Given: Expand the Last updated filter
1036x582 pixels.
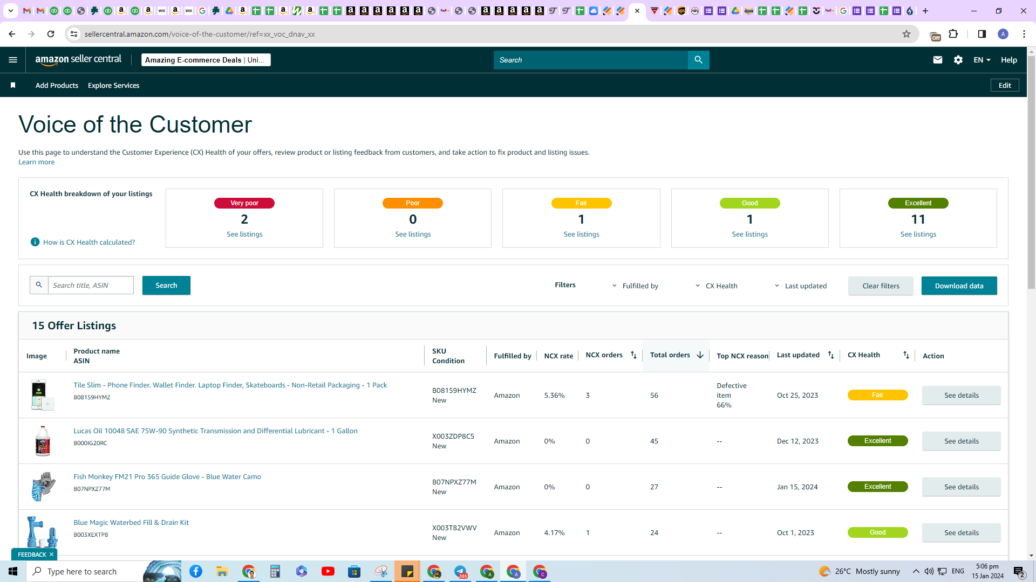Looking at the screenshot, I should tap(801, 286).
